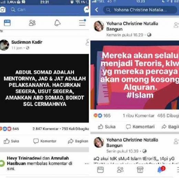
Task: Go back using the left chevron arrow
Action: click(x=97, y=10)
